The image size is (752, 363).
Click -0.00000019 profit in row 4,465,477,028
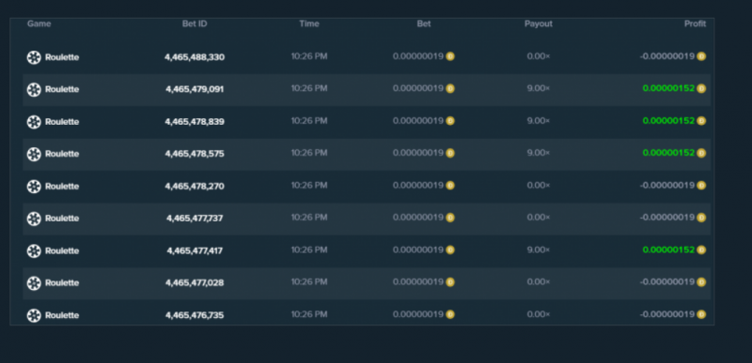(x=667, y=282)
